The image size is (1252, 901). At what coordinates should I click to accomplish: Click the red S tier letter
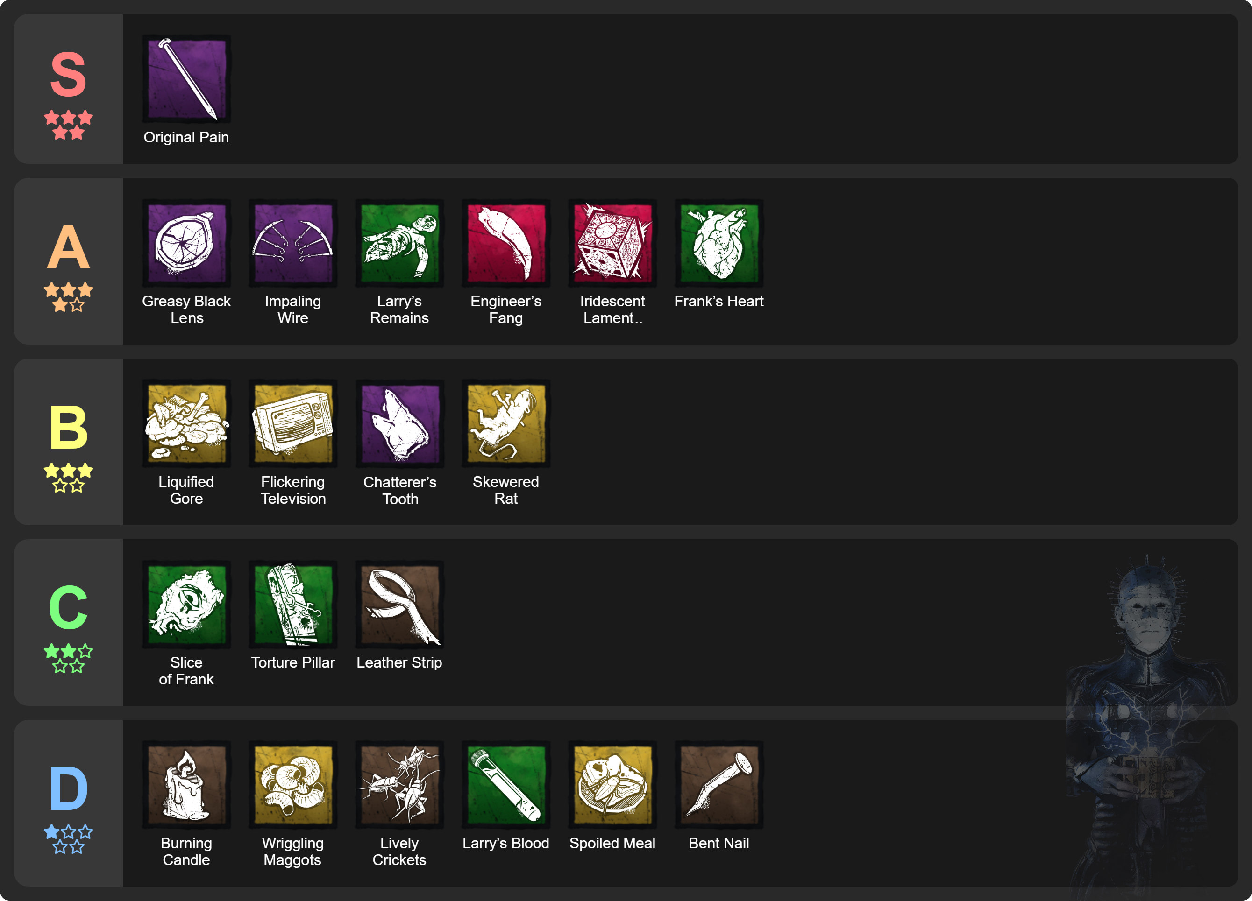[69, 75]
